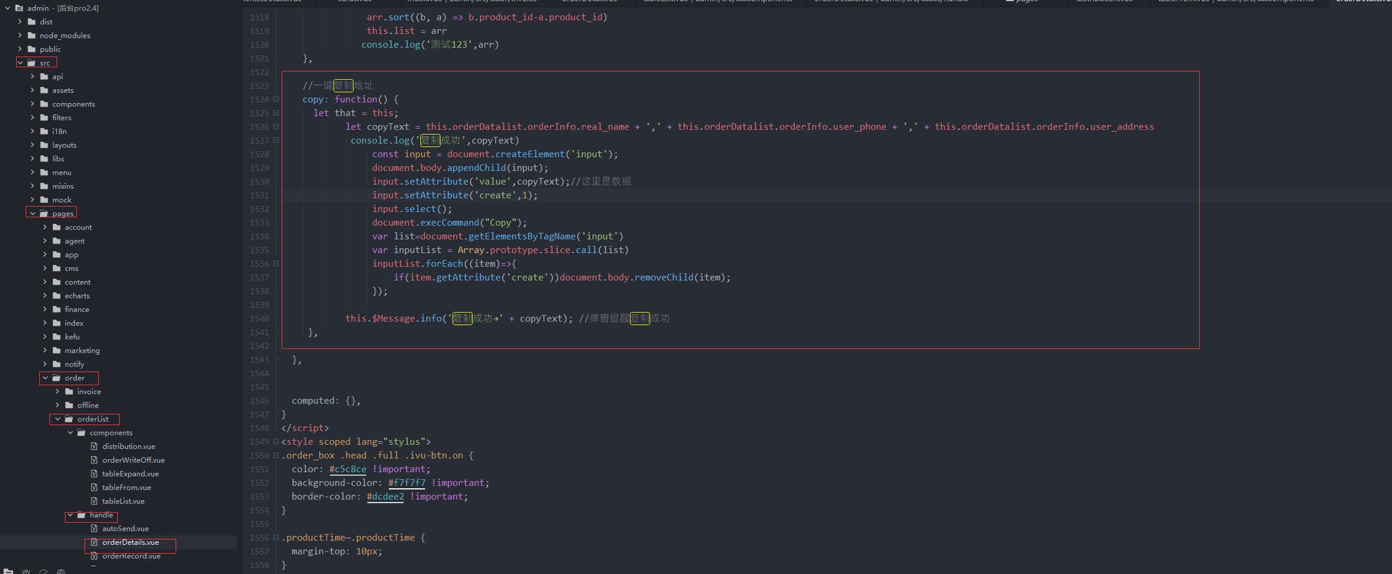Click the dist folder icon

[x=32, y=21]
